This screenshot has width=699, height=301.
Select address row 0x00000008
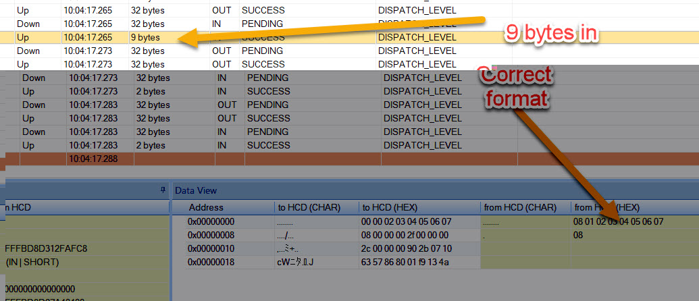[442, 235]
